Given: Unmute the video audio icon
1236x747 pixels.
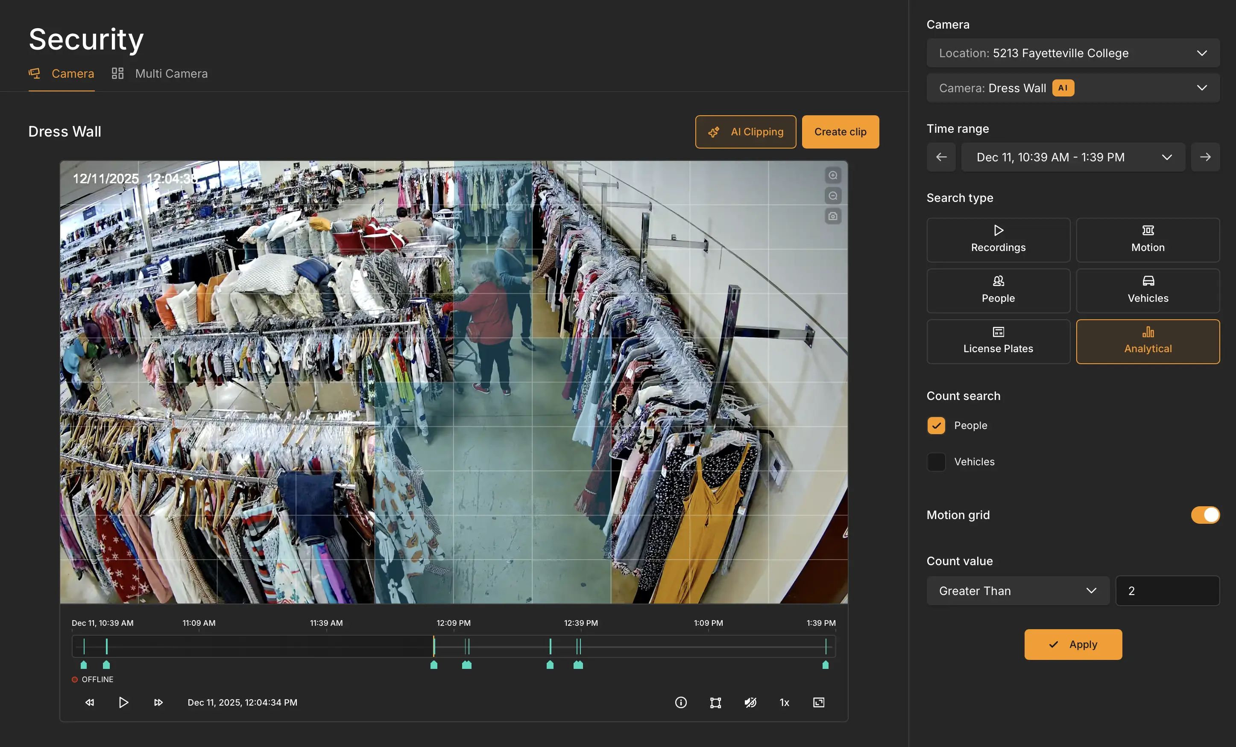Looking at the screenshot, I should [751, 702].
